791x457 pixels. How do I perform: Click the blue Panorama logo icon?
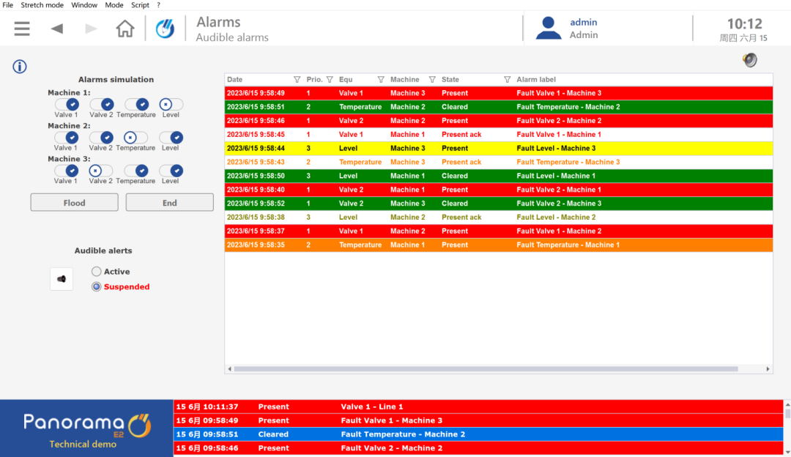(166, 29)
